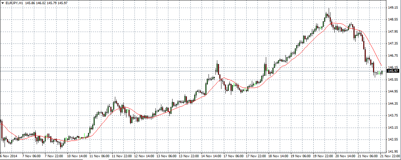Click the 18 Nov 14:00 time label

(278, 156)
